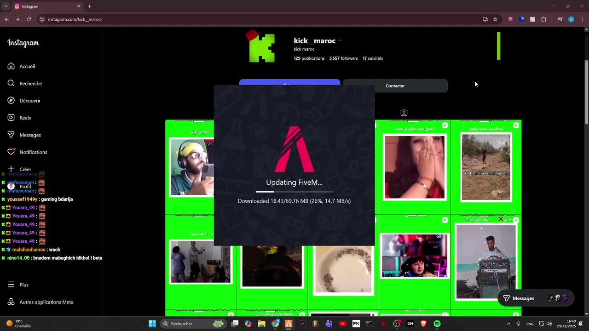Image resolution: width=589 pixels, height=331 pixels.
Task: Open the post with the white bowl
Action: point(343,270)
